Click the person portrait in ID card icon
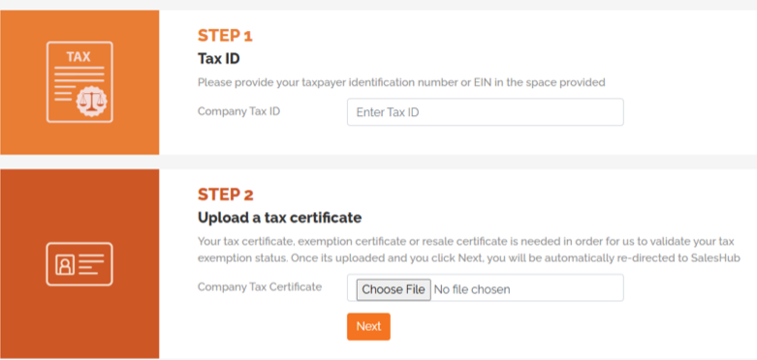 tap(64, 264)
